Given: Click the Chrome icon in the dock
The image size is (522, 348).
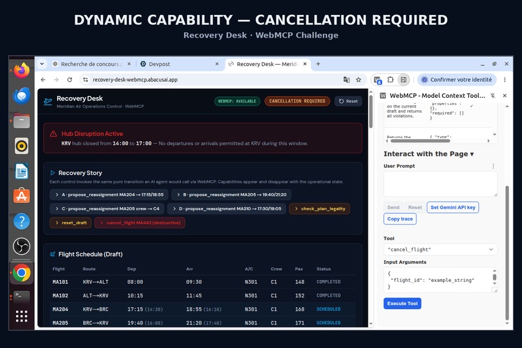Looking at the screenshot, I should (x=21, y=273).
